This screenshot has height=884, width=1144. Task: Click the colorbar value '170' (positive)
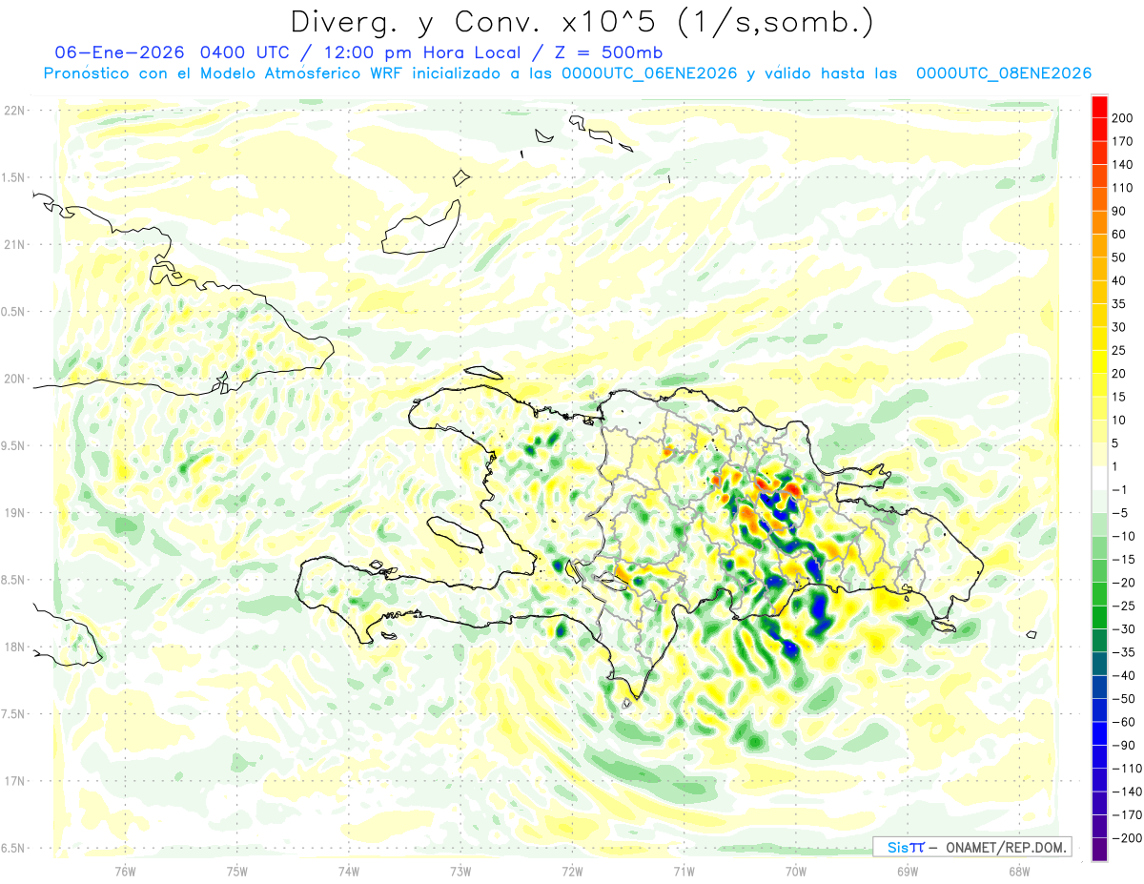(x=1124, y=141)
